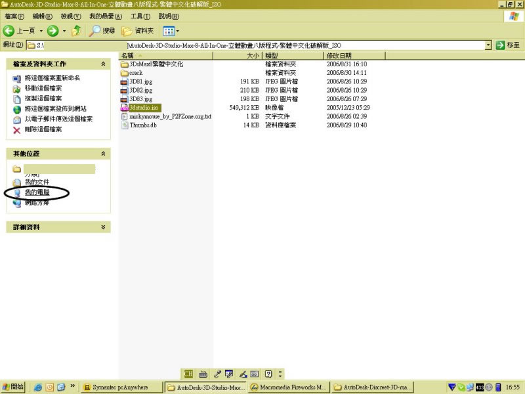525x394 pixels.
Task: Select the 3D83.jpg image icon
Action: tap(124, 99)
